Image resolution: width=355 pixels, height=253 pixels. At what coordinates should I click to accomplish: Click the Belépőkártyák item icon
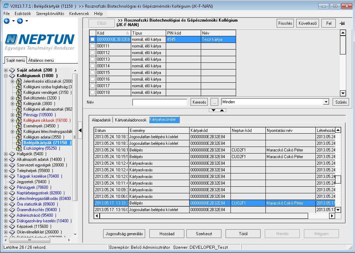pos(19,143)
